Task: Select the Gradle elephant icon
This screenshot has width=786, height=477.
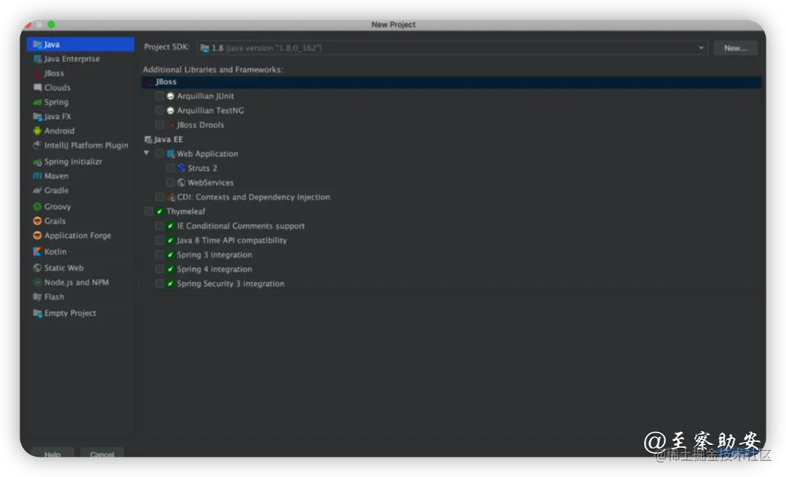Action: tap(37, 191)
